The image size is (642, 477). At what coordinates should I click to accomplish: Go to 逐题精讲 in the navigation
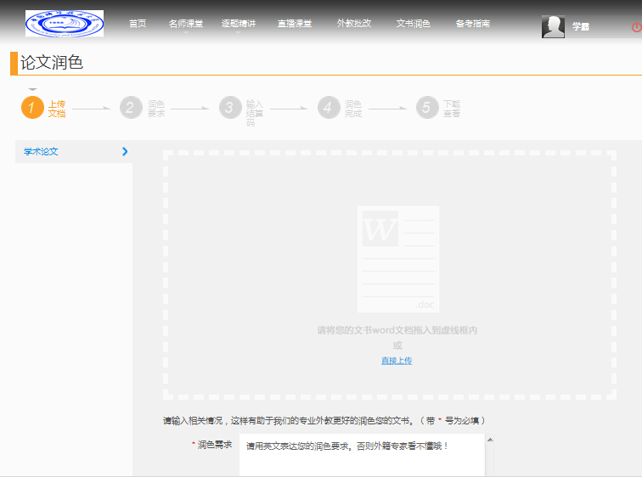238,24
